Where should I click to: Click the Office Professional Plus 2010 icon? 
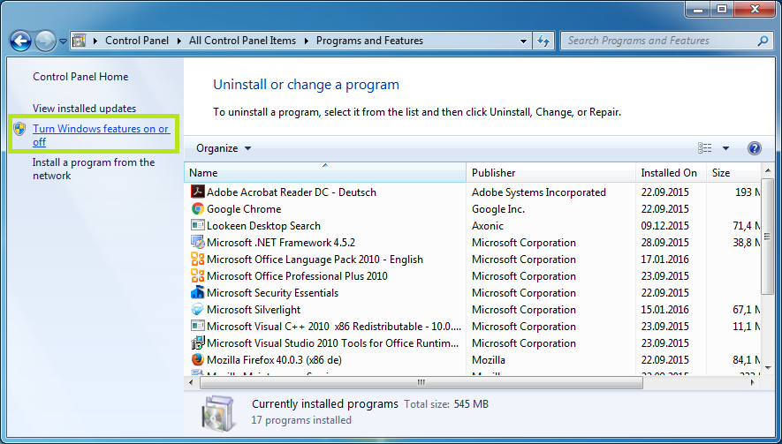pos(198,275)
